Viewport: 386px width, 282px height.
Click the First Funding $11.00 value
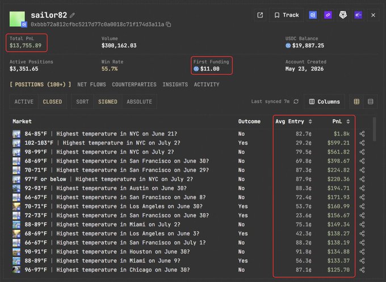(x=209, y=69)
